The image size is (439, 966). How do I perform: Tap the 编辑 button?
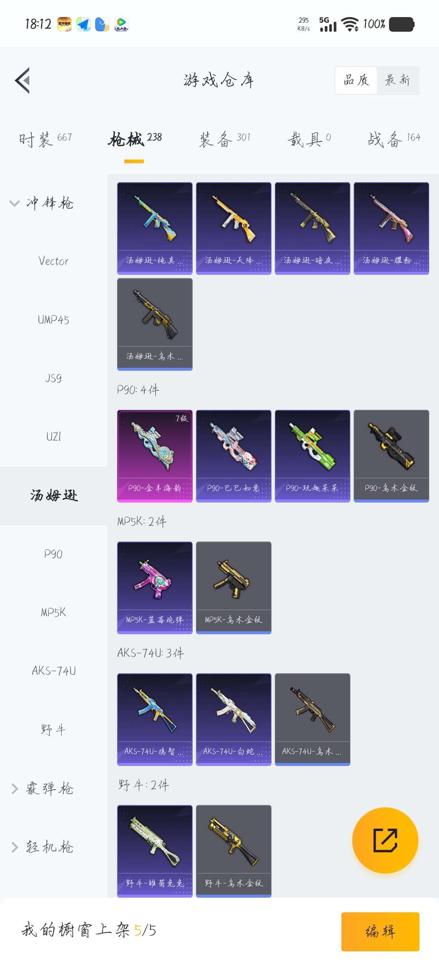pyautogui.click(x=380, y=931)
